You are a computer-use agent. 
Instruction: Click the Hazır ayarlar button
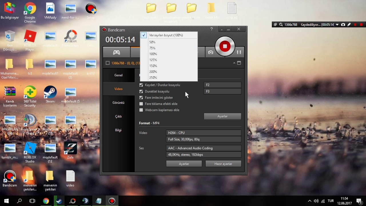(x=223, y=163)
